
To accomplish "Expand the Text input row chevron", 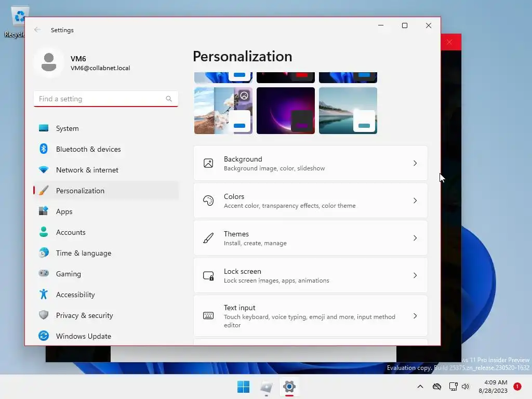I will tap(415, 316).
